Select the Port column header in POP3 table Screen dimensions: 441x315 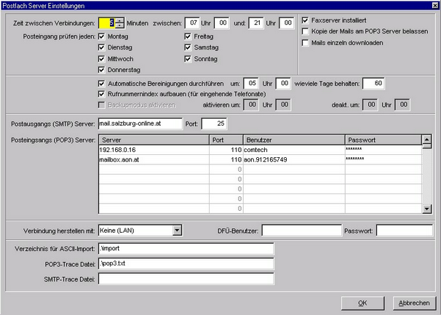(226, 140)
